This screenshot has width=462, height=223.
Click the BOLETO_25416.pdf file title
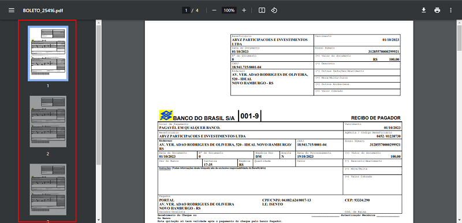coord(43,10)
